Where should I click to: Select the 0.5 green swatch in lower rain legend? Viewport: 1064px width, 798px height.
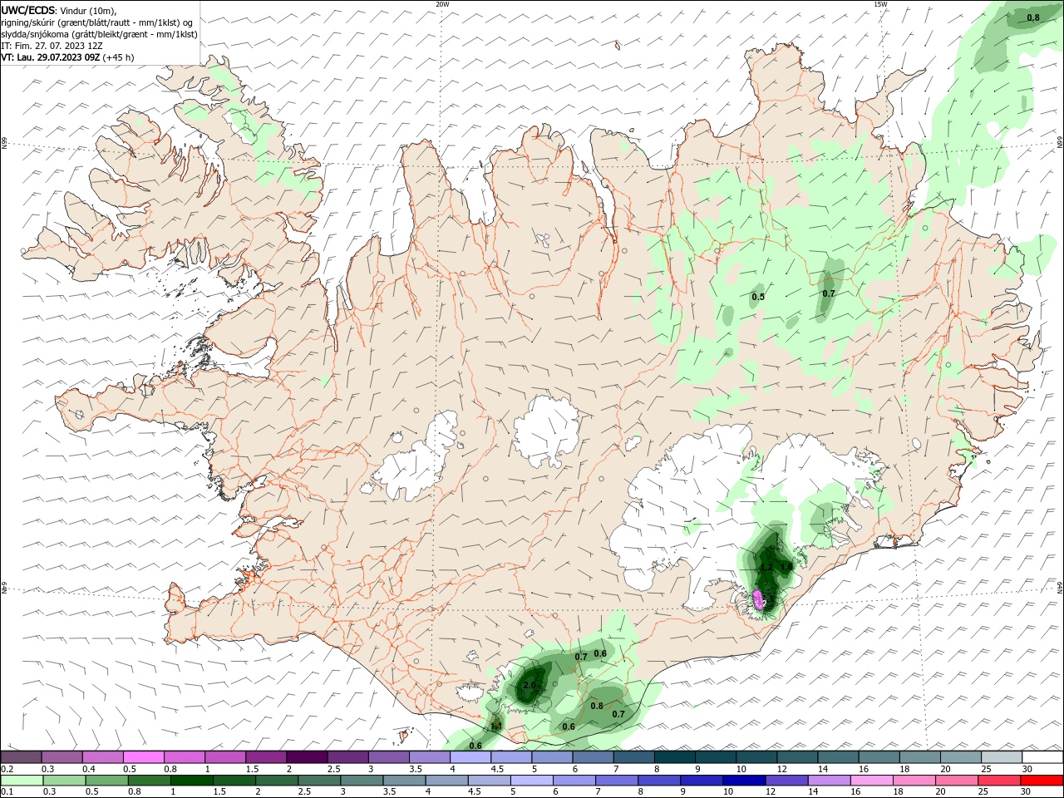coord(106,781)
